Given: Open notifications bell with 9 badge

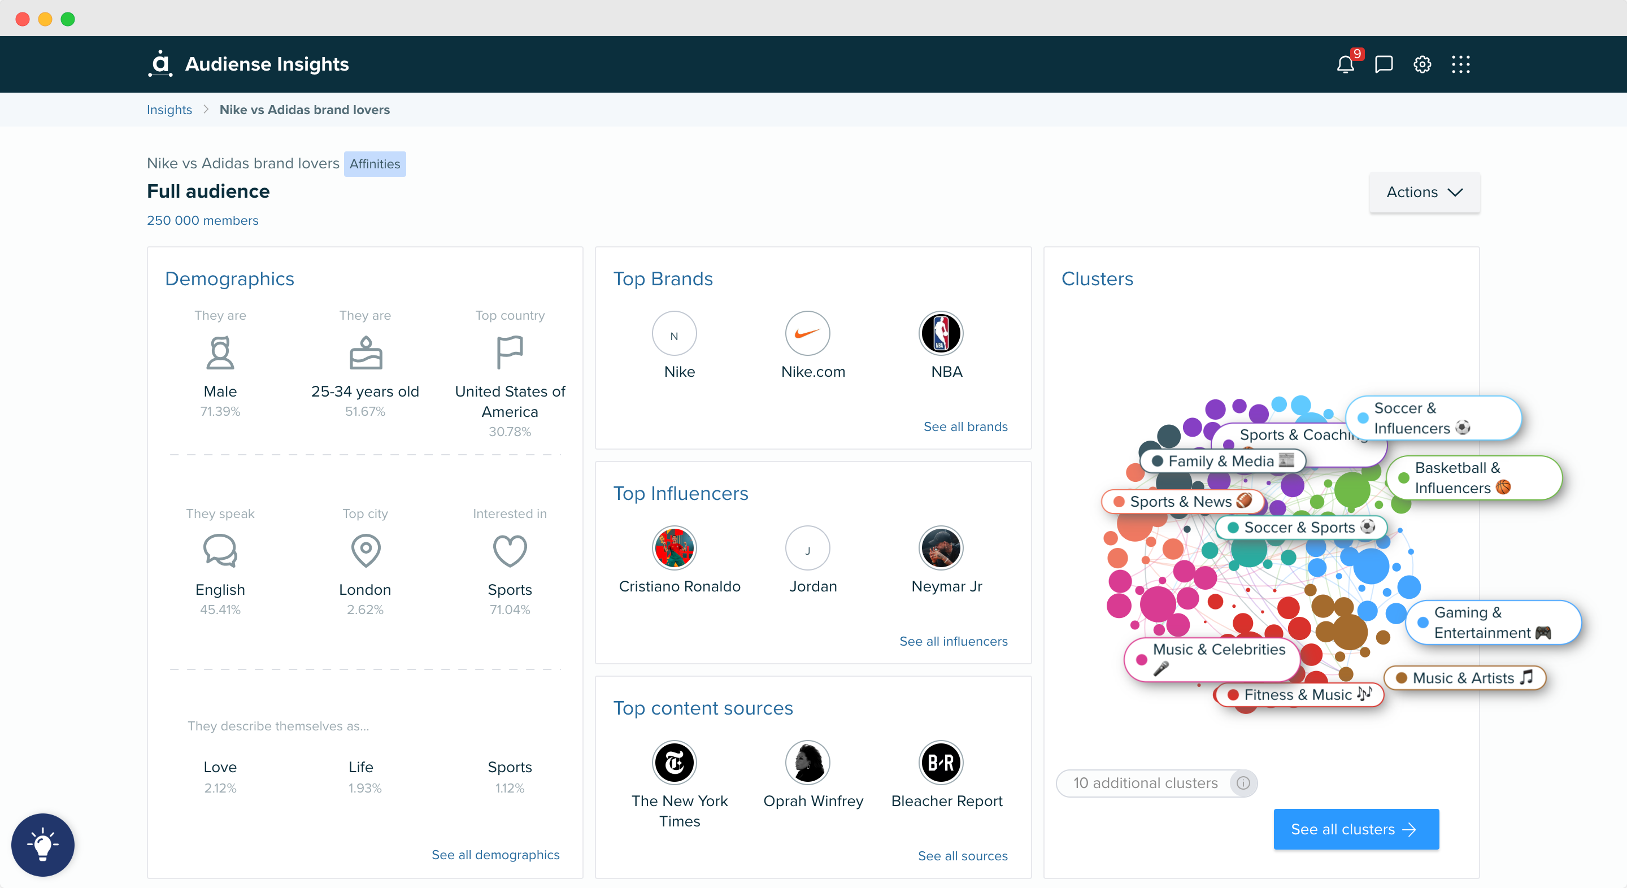Looking at the screenshot, I should pos(1345,64).
